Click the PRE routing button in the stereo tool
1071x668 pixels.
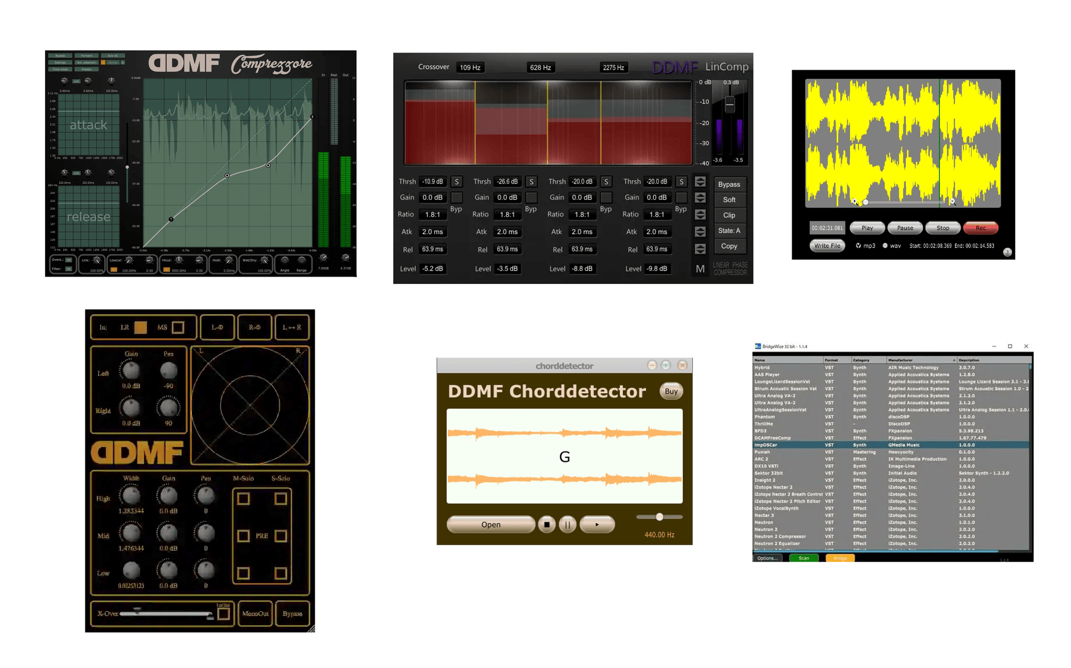click(262, 536)
